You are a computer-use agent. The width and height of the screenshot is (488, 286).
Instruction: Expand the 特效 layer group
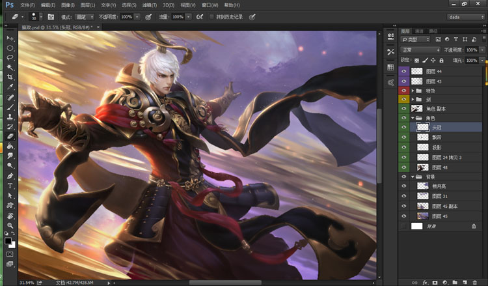point(413,91)
